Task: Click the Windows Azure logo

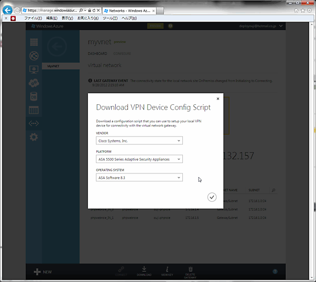Action: (x=47, y=26)
